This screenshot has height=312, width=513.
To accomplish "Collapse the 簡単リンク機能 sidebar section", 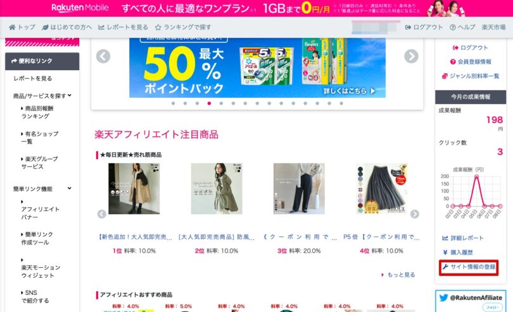I will click(x=70, y=188).
